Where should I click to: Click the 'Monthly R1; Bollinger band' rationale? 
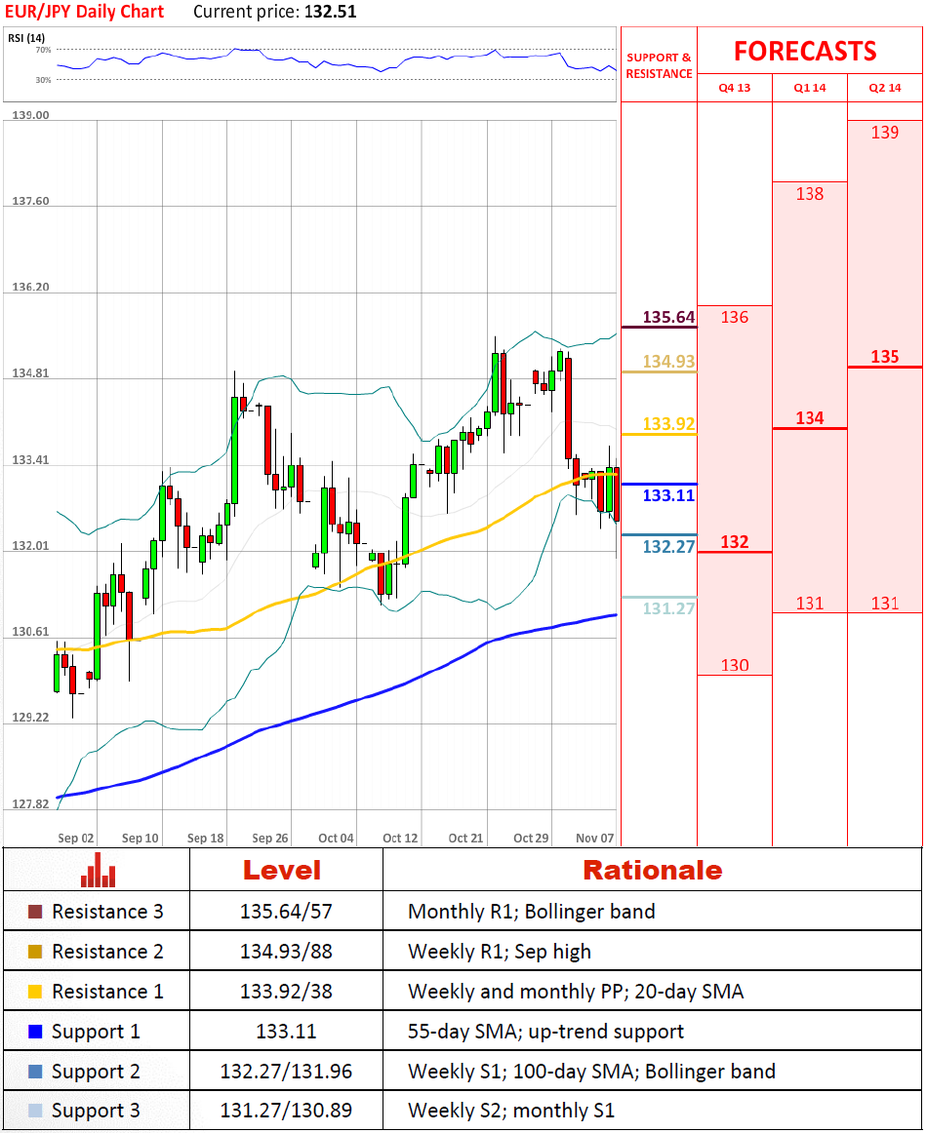[x=532, y=911]
